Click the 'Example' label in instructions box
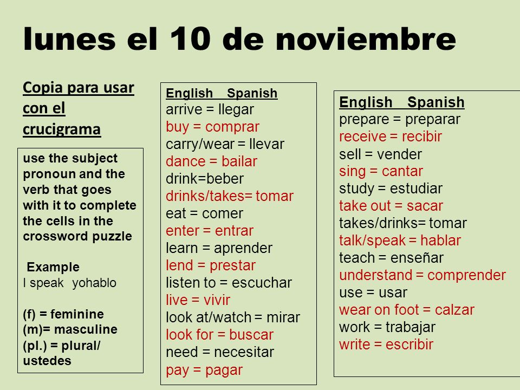The image size is (520, 390). [x=53, y=267]
